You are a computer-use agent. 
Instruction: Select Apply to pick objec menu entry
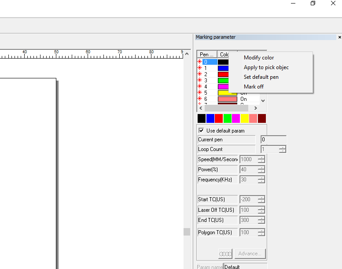pos(266,67)
